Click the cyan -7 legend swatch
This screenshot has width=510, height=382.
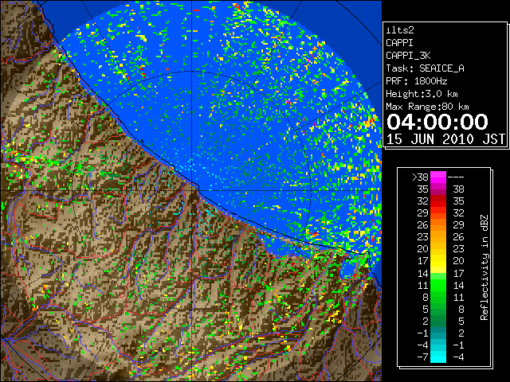coord(438,357)
